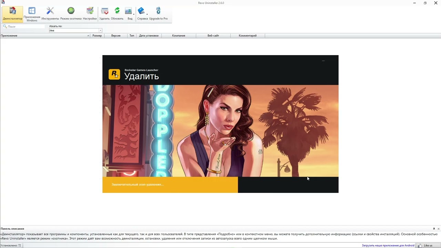
Task: Sort by Версия column header
Action: (116, 35)
